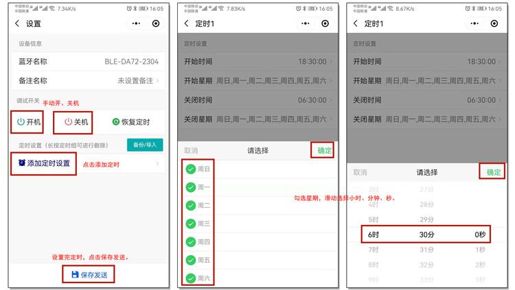Screen dimensions: 515x290
Task: Click the green 恢复定时 restore icon
Action: coord(116,122)
